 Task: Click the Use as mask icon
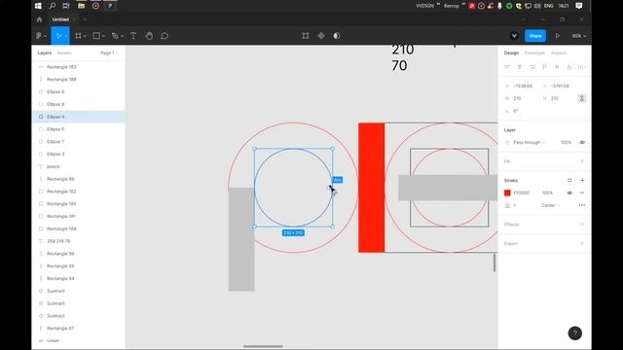(337, 36)
